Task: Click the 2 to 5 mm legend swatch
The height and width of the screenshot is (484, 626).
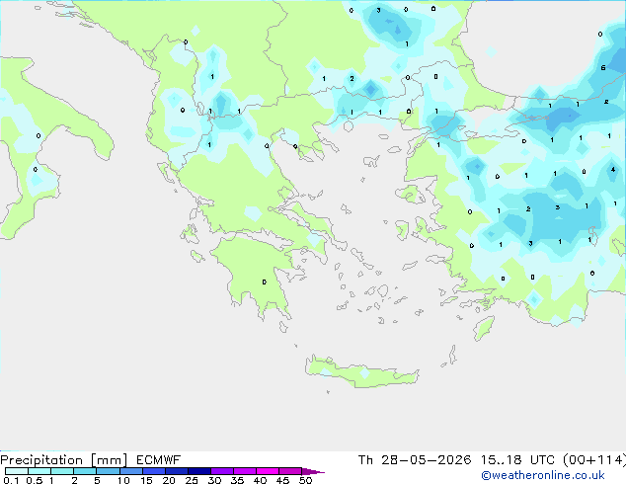Action: click(x=85, y=471)
